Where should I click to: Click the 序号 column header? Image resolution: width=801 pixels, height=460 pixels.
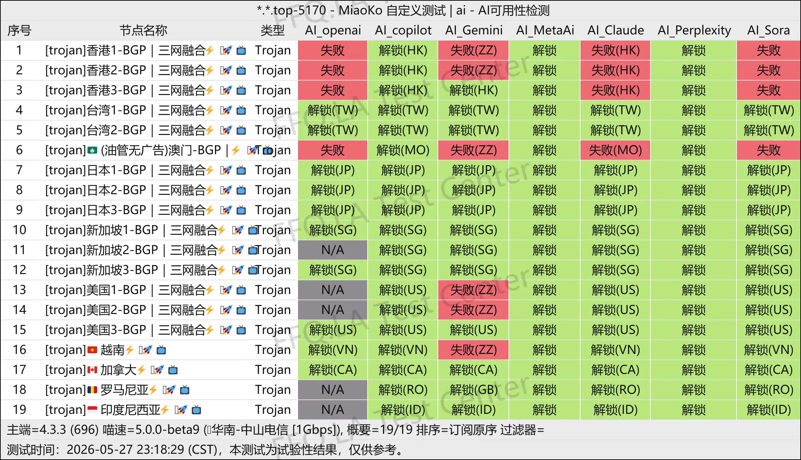19,31
